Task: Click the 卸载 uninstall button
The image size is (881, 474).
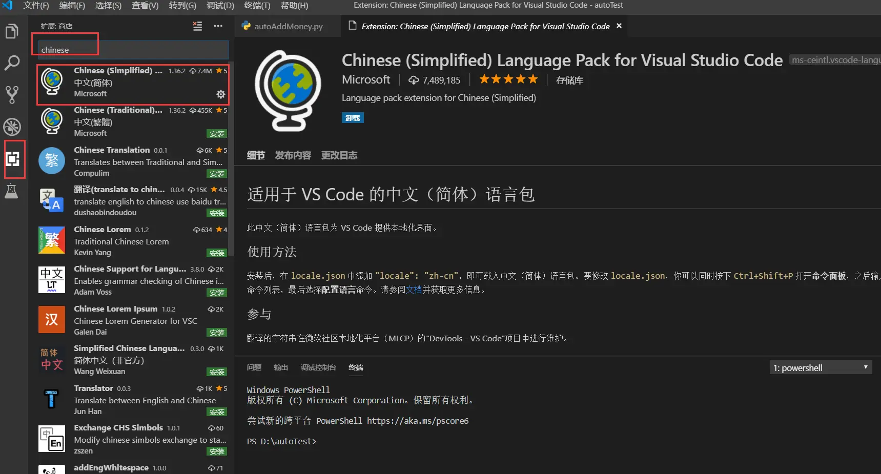Action: (x=353, y=118)
